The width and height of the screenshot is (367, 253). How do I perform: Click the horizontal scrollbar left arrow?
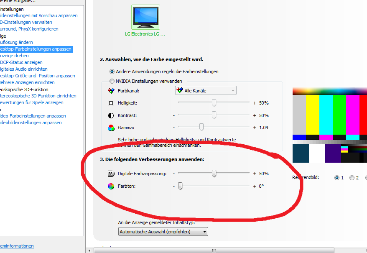tap(89, 250)
